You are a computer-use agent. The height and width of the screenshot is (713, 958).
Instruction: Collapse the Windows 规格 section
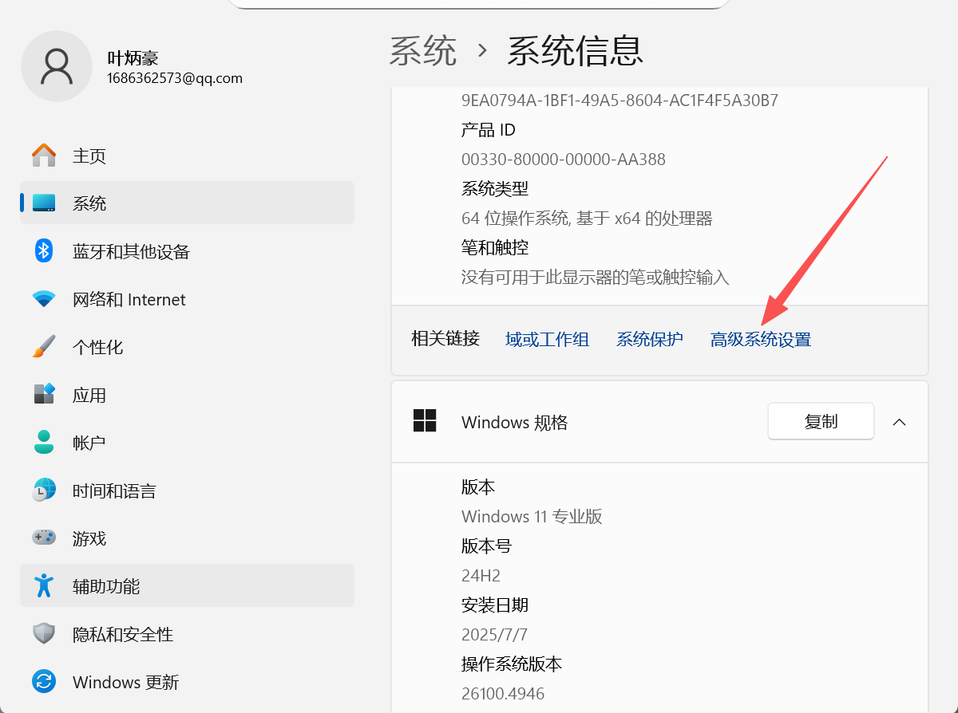click(x=900, y=421)
